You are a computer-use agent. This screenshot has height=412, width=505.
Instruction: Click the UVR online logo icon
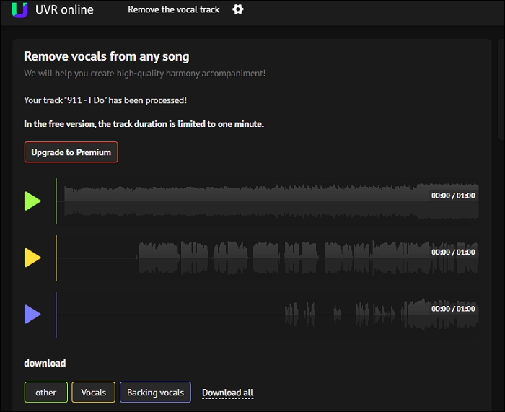pyautogui.click(x=19, y=9)
